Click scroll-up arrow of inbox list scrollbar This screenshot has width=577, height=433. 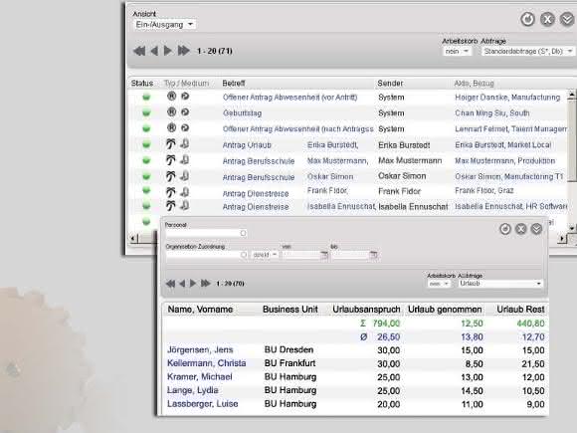coord(571,95)
